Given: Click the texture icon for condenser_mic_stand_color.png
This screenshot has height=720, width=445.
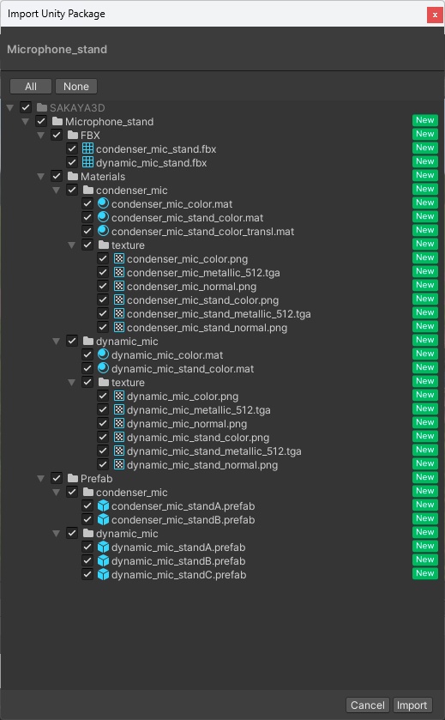Looking at the screenshot, I should tap(119, 299).
